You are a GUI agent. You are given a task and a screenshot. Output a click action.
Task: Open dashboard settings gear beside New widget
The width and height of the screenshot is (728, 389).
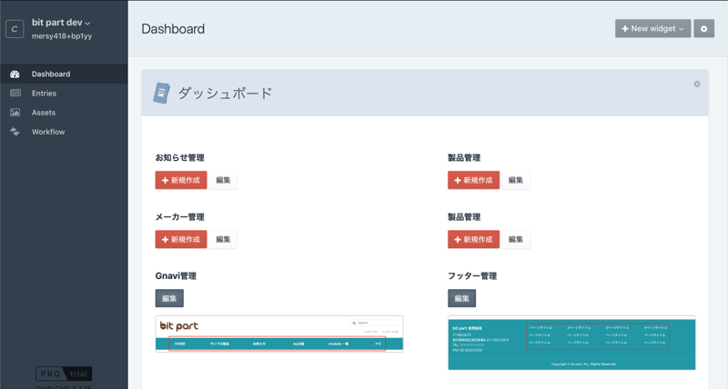coord(703,29)
